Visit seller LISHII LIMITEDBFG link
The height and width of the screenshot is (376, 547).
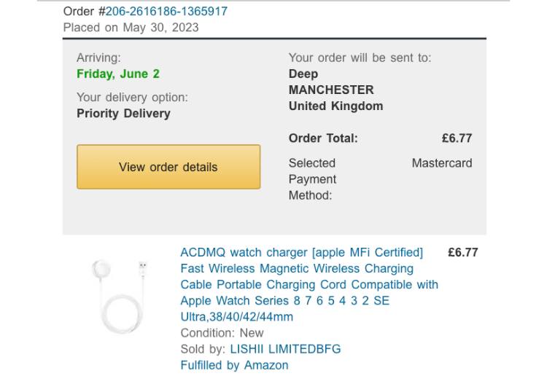tap(285, 349)
